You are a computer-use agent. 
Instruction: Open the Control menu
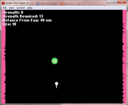click(x=21, y=8)
